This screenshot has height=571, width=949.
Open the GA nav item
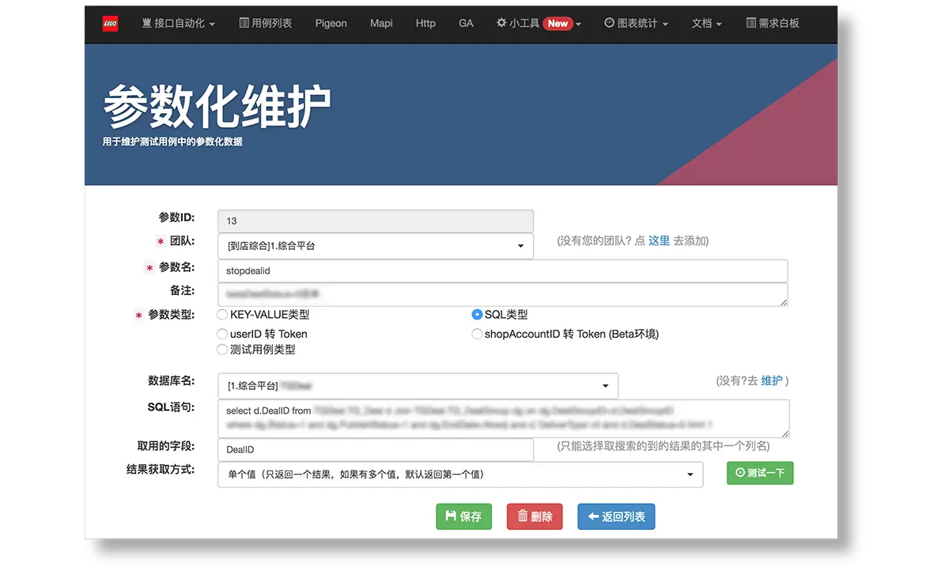pyautogui.click(x=466, y=24)
